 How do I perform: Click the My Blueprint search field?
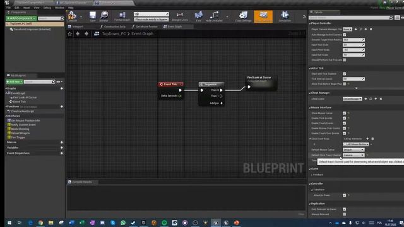[x=39, y=82]
